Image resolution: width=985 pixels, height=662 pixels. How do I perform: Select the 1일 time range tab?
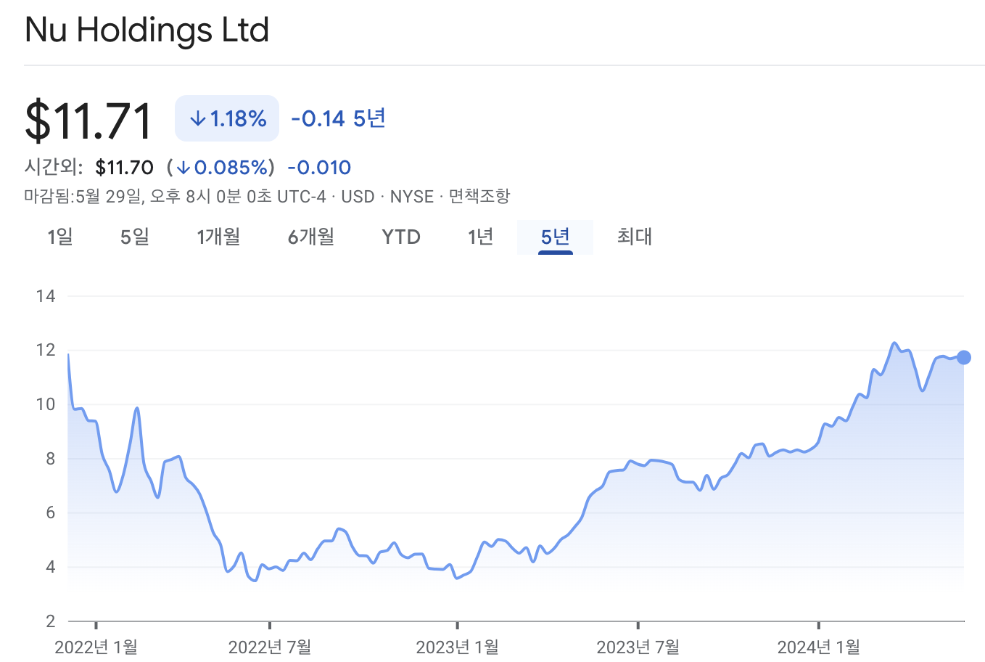point(60,237)
